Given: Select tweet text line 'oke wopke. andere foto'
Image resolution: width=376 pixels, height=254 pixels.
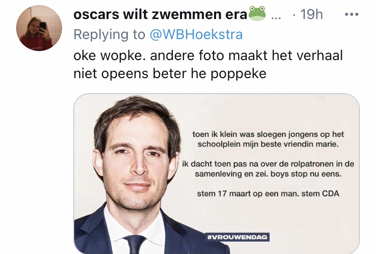Looking at the screenshot, I should coord(149,55).
